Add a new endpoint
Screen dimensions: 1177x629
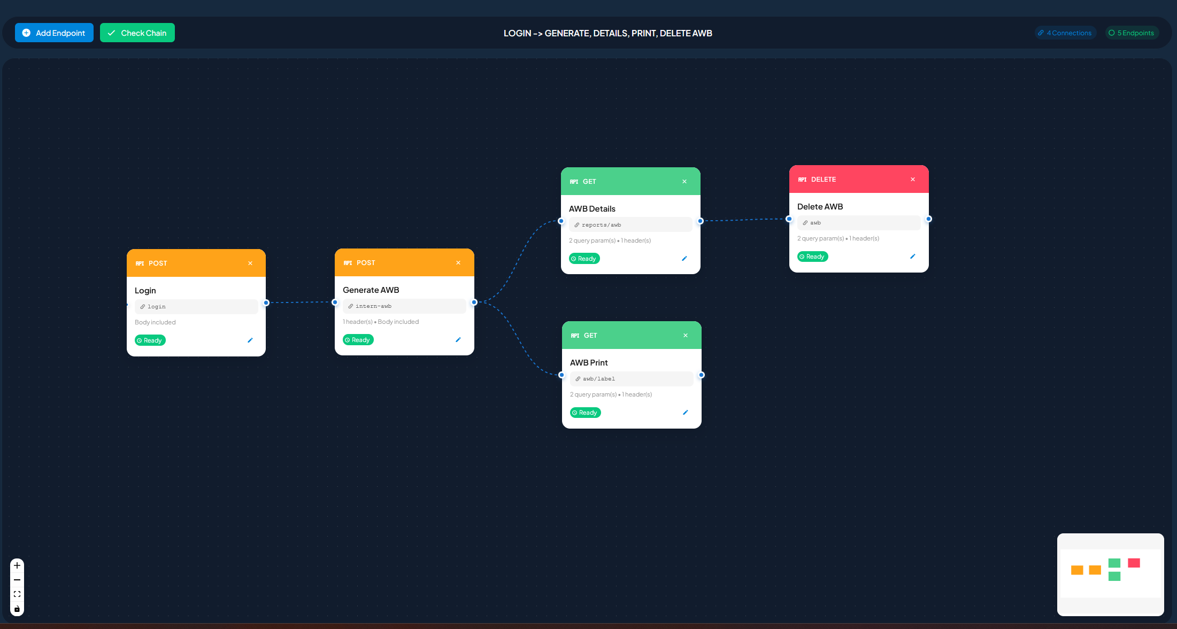[54, 33]
